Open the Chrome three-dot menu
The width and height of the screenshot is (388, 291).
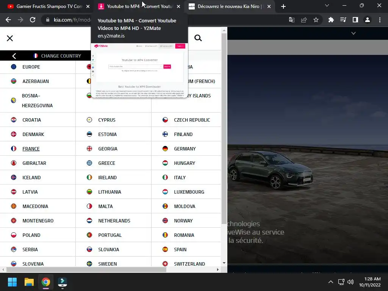click(x=380, y=20)
